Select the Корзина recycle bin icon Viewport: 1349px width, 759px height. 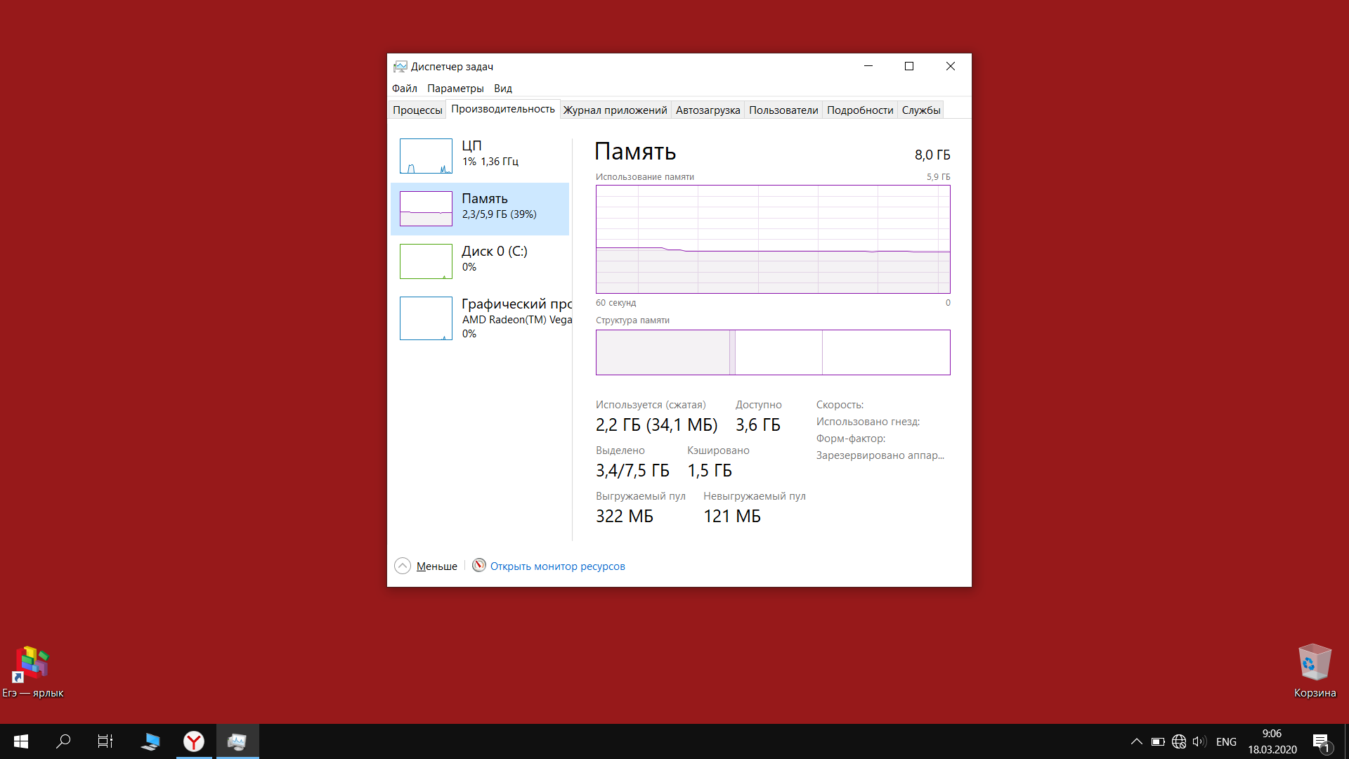coord(1315,671)
